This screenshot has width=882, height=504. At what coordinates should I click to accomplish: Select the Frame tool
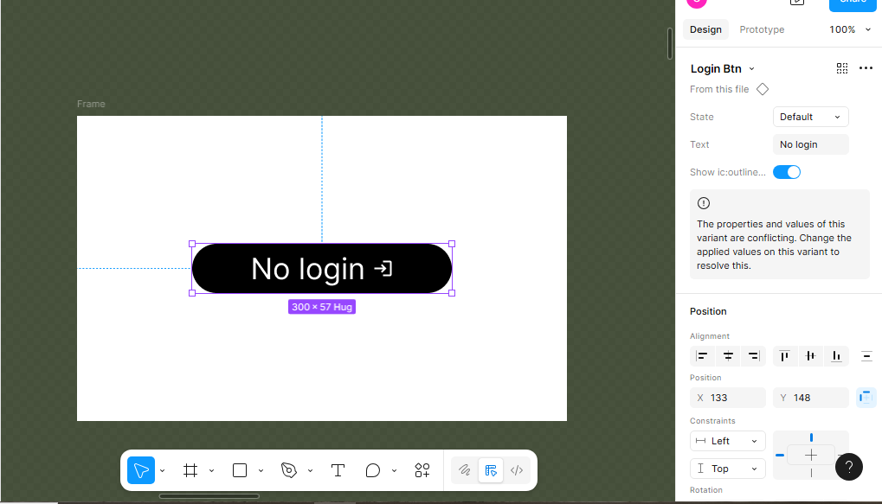click(190, 470)
